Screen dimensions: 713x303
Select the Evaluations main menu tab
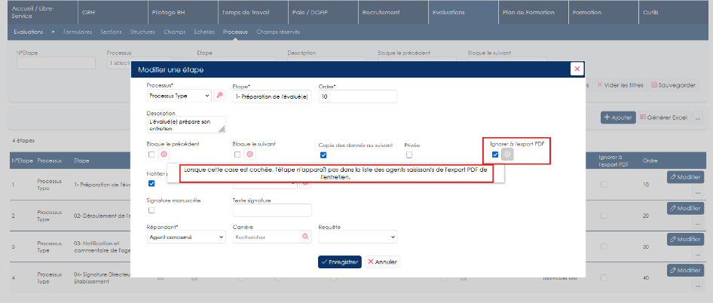click(463, 12)
